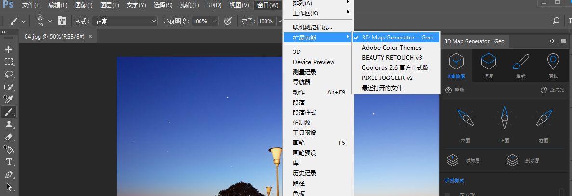Open the 3D Map Generator panel menu
Image resolution: width=572 pixels, height=196 pixels.
pos(564,41)
